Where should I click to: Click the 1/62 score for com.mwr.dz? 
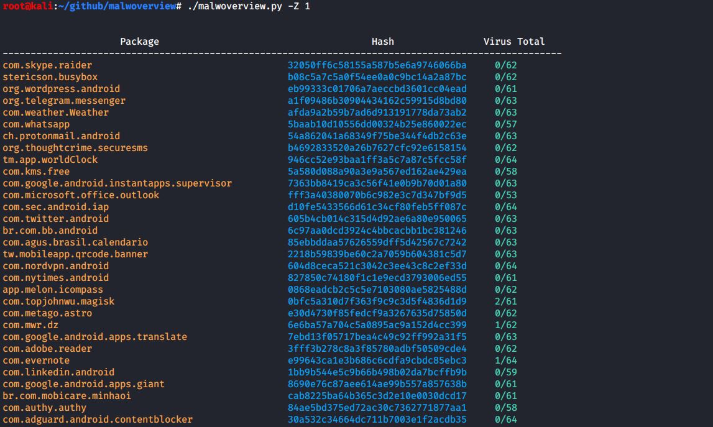[x=506, y=326]
